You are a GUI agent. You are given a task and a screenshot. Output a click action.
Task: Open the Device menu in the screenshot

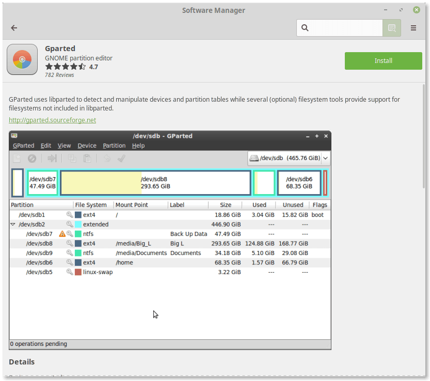pyautogui.click(x=87, y=146)
